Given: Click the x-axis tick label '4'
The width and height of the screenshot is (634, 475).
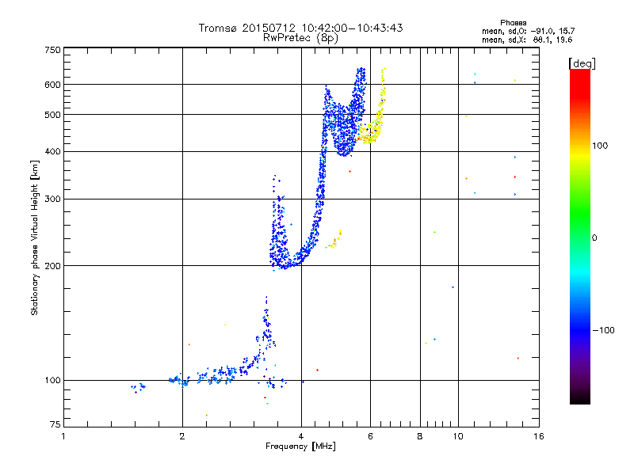Looking at the screenshot, I should click(x=301, y=436).
